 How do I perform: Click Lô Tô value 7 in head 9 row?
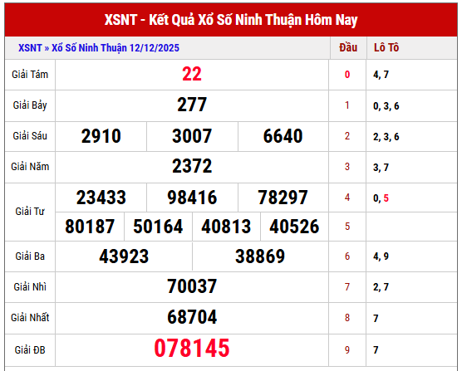[x=376, y=350]
